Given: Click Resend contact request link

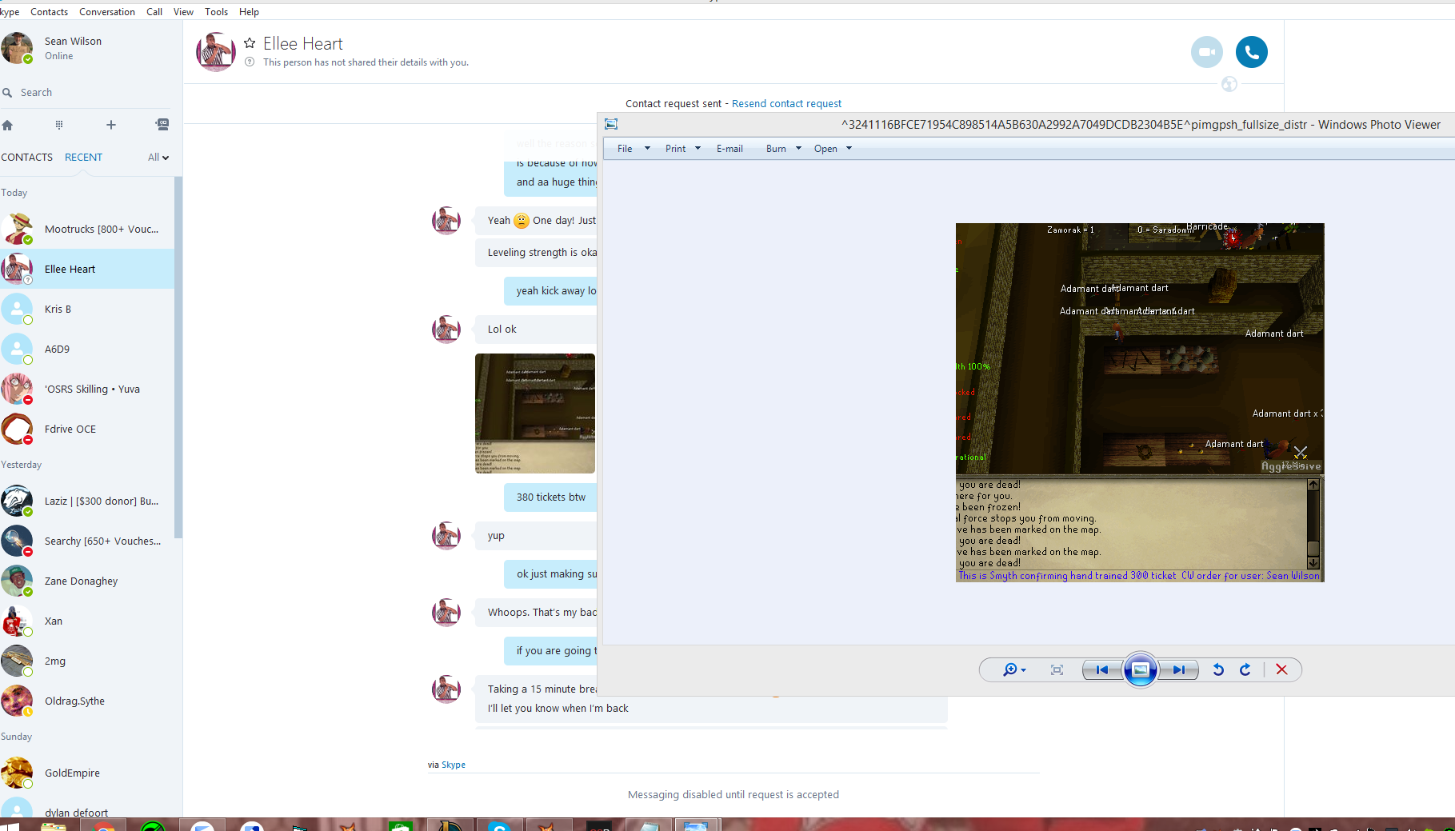Looking at the screenshot, I should coord(786,104).
